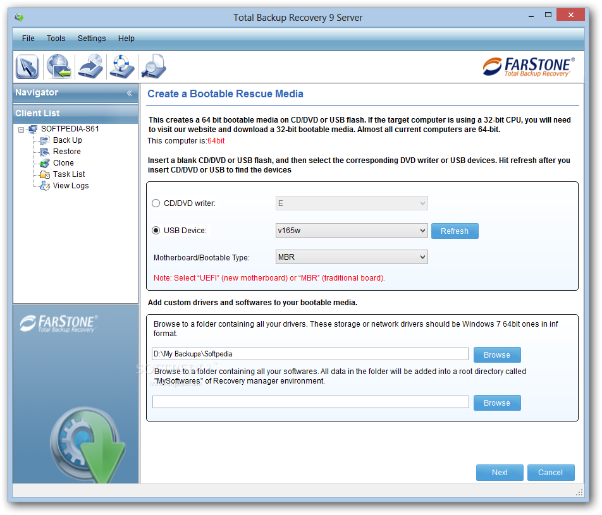Click Browse for the drivers folder

497,355
